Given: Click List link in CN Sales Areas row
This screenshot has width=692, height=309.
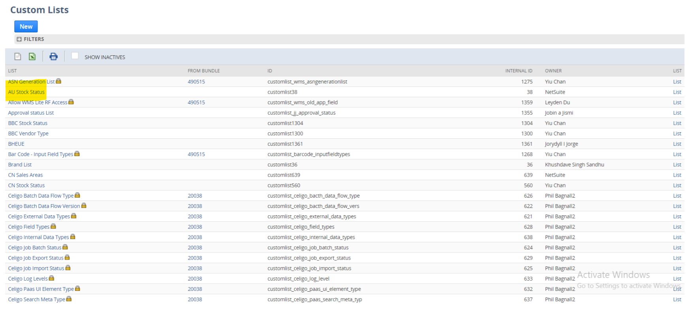Looking at the screenshot, I should click(677, 175).
